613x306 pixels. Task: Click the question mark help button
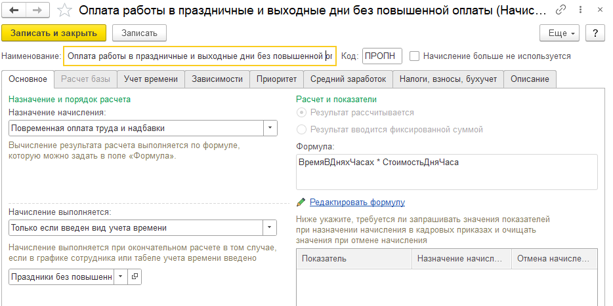click(x=595, y=33)
